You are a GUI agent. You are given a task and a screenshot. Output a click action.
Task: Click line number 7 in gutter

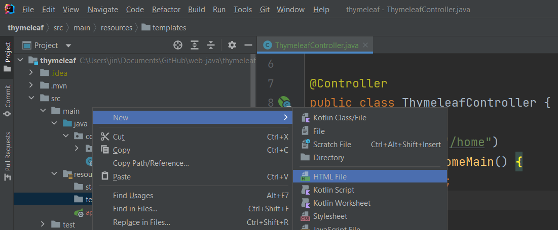(x=270, y=84)
